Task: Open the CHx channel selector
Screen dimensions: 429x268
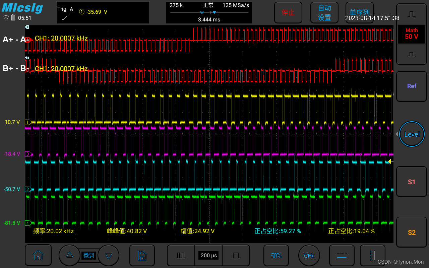Action: click(x=309, y=255)
